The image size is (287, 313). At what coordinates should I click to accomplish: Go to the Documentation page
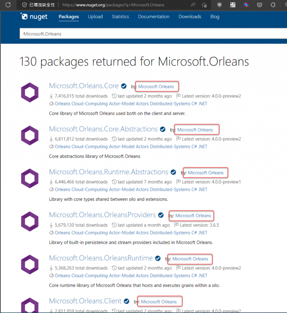pyautogui.click(x=154, y=17)
